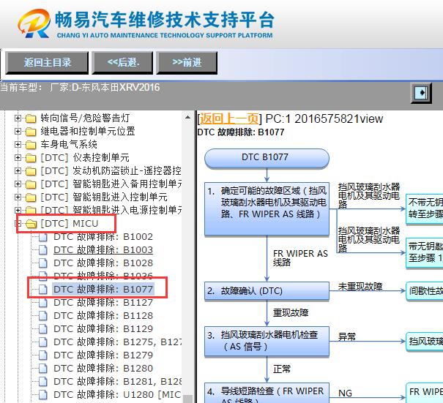Image resolution: width=443 pixels, height=403 pixels.
Task: Open the 转向信号/危险警告灯 tree entry
Action: point(85,118)
